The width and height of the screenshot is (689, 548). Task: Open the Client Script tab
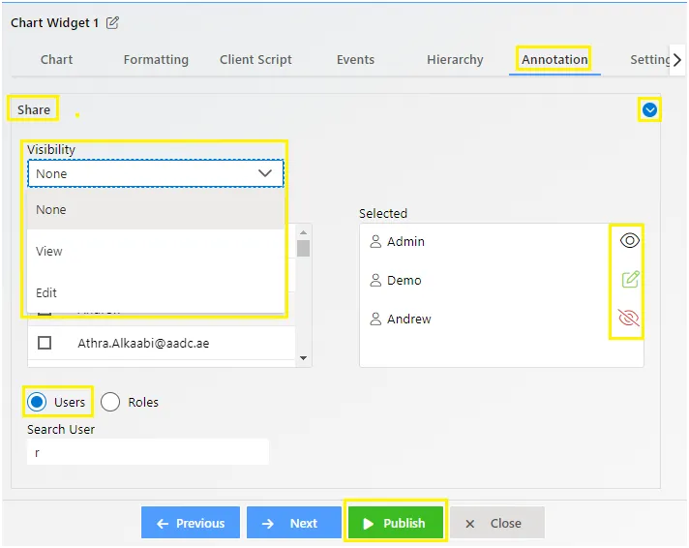pos(255,59)
